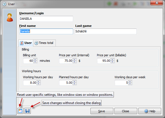Open the Times total tab
Screen dimensions: 165x118
click(44, 43)
